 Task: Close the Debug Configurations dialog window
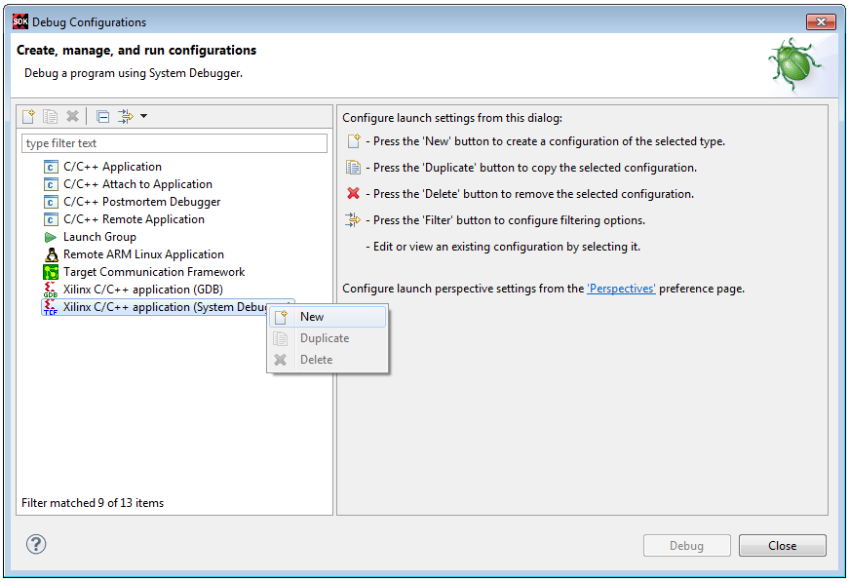821,22
